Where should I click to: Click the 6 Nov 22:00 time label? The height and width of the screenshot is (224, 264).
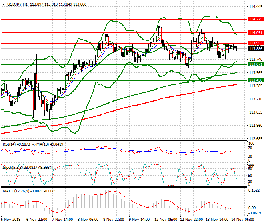click(37, 220)
